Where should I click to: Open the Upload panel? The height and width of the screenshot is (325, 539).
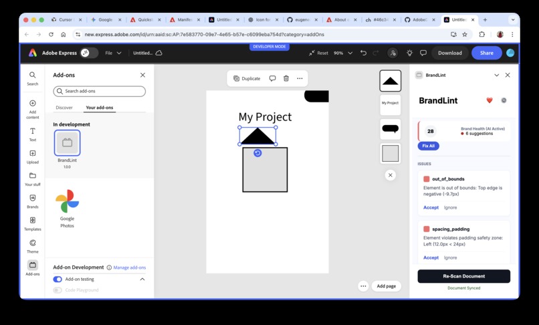coord(32,157)
